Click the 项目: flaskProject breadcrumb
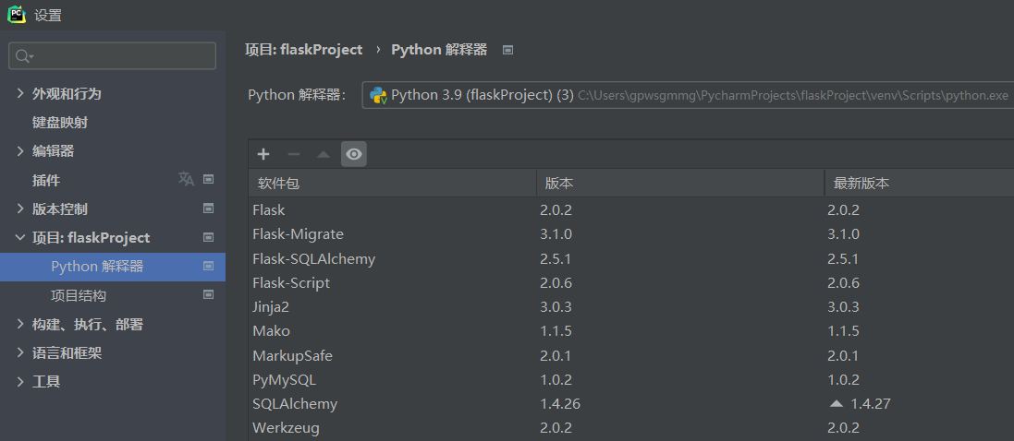 303,50
